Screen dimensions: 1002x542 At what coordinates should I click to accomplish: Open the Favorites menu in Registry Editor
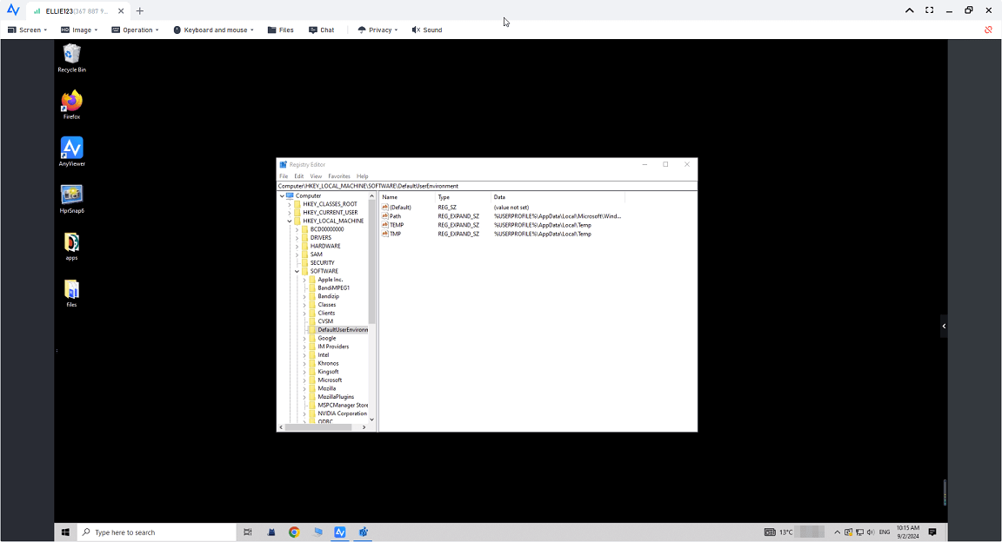(x=338, y=176)
